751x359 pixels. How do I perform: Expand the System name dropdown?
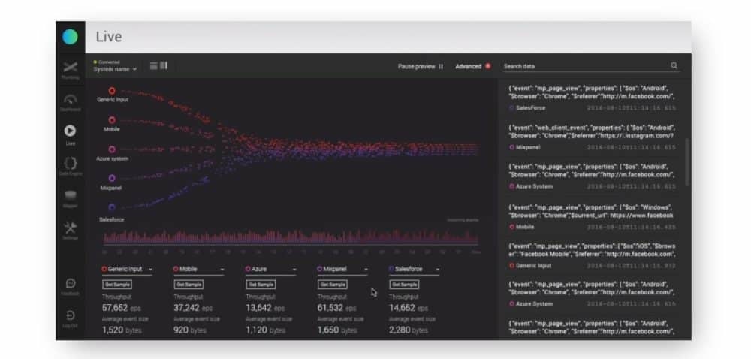coord(115,69)
